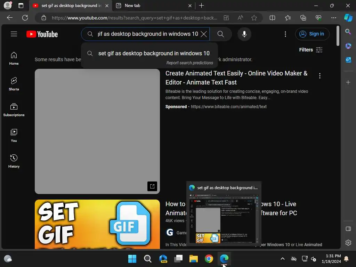Open the search Filters options

pos(310,50)
